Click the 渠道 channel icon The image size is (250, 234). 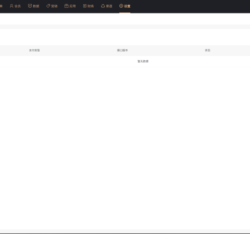click(x=103, y=6)
